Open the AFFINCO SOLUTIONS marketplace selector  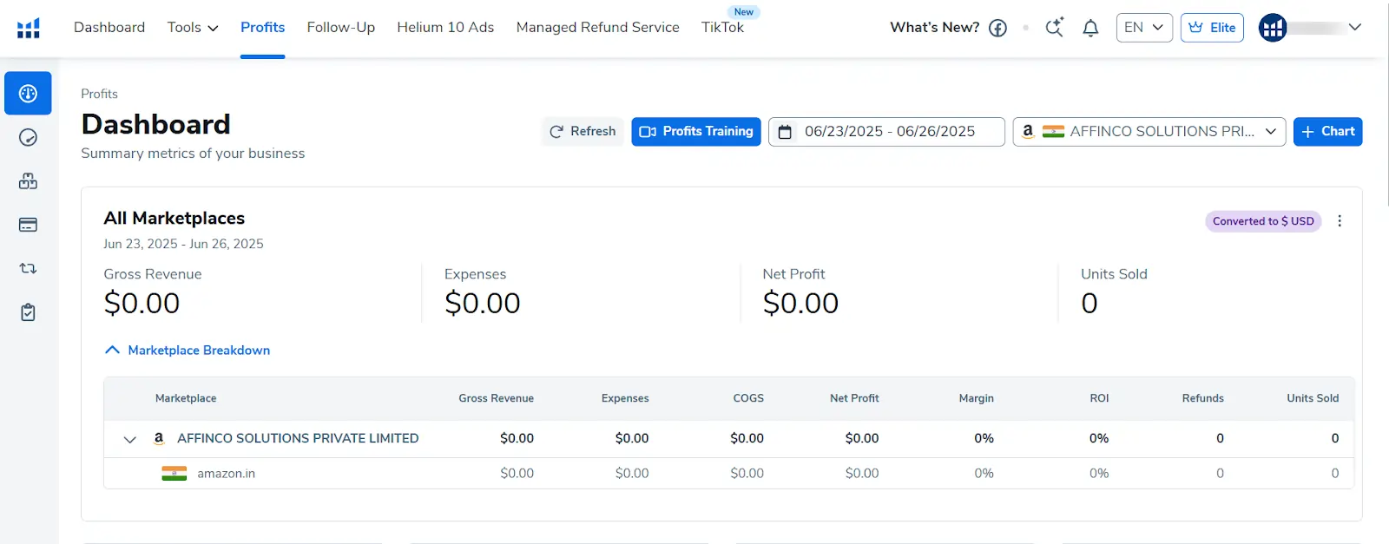[x=1149, y=132]
